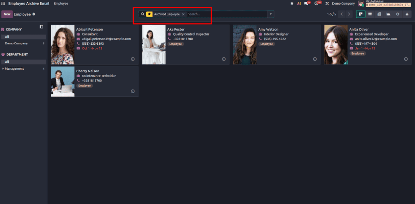Click Employee tag on Amy Watson card

pos(267,44)
